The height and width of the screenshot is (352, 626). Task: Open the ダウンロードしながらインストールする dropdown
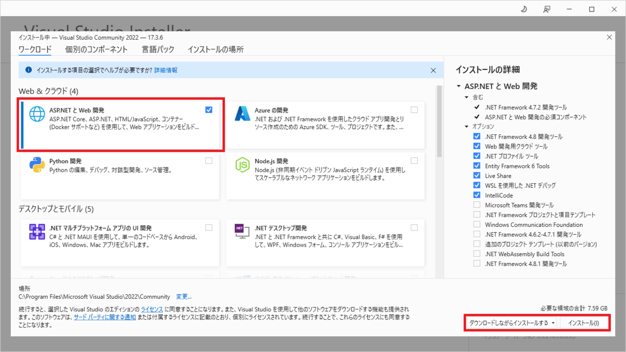[511, 323]
